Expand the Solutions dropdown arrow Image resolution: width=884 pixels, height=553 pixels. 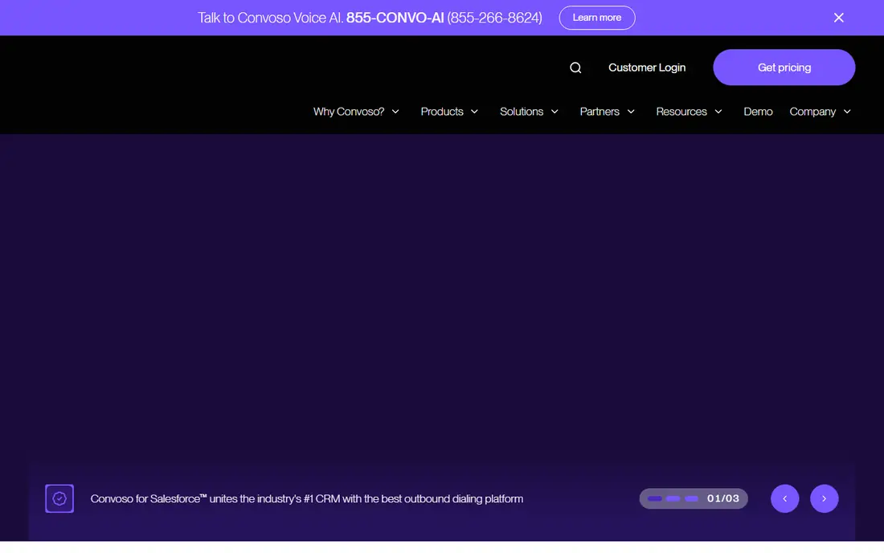555,112
